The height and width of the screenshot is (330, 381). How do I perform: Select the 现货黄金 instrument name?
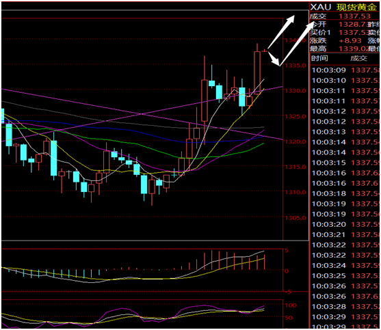click(x=356, y=8)
